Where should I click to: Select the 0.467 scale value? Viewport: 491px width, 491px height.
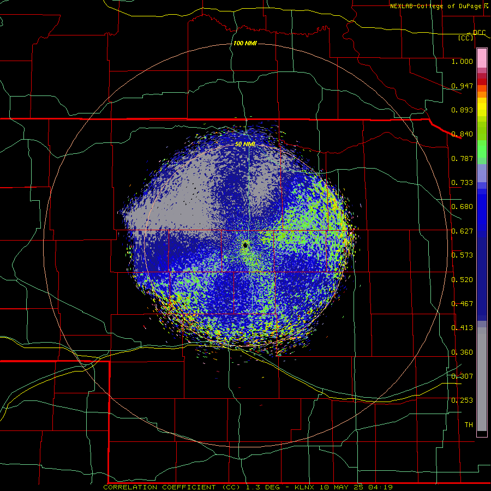pyautogui.click(x=462, y=304)
